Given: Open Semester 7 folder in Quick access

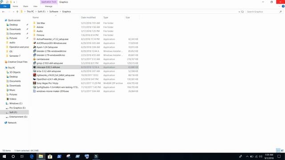Looking at the screenshot, I should pos(15,56).
